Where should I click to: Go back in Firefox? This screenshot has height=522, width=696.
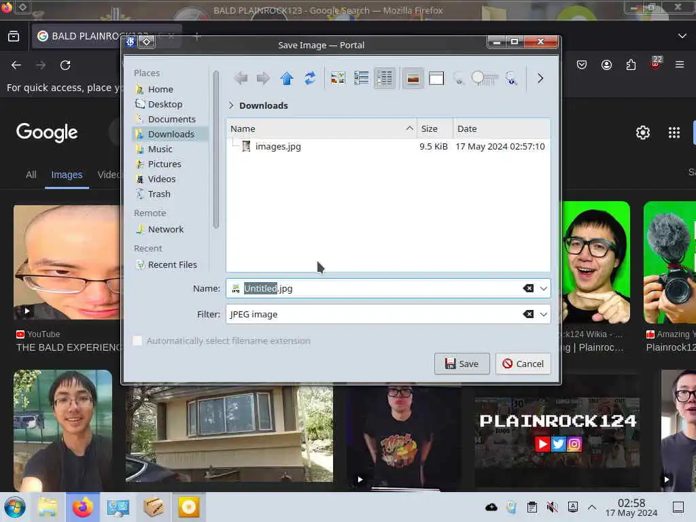pos(16,65)
